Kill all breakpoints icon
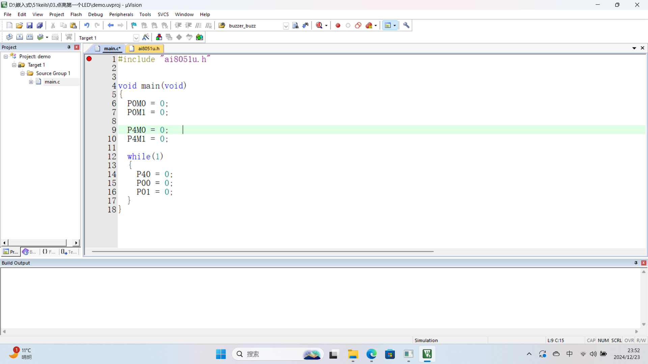Screen dimensions: 648x364 pyautogui.click(x=369, y=25)
